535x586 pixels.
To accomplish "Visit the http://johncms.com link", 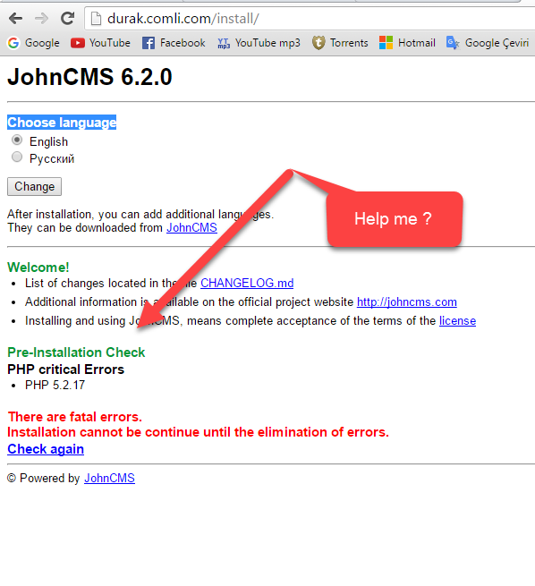I will click(407, 301).
